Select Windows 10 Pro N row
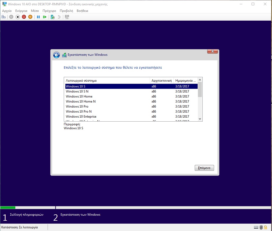The height and width of the screenshot is (231, 272). (131, 112)
